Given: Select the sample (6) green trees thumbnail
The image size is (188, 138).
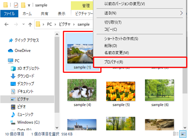Looking at the screenshot, I should pos(159,90).
